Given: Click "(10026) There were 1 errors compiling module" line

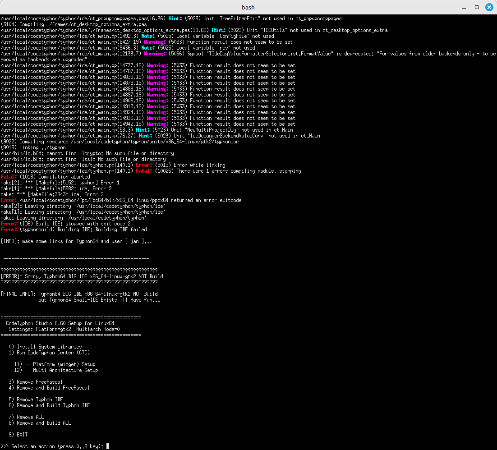Looking at the screenshot, I should [x=151, y=171].
